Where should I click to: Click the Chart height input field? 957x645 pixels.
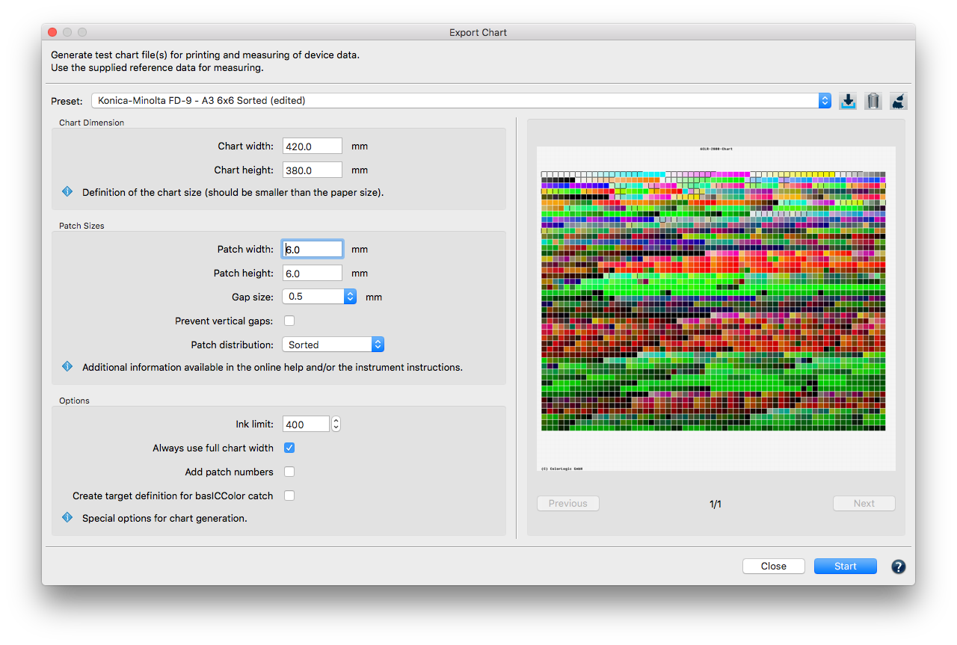[313, 170]
